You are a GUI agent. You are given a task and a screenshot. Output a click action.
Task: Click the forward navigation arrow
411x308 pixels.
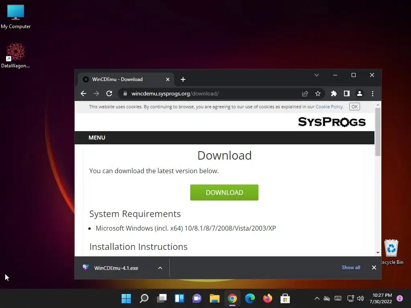(96, 93)
